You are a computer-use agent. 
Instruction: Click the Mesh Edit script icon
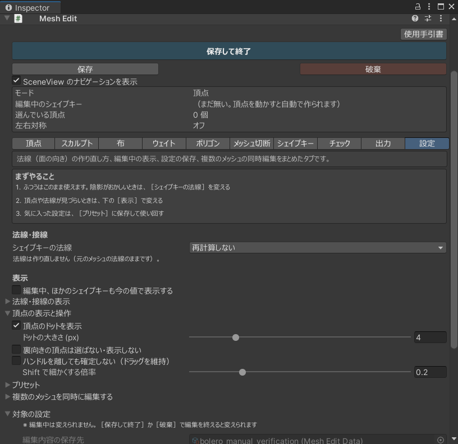[18, 18]
